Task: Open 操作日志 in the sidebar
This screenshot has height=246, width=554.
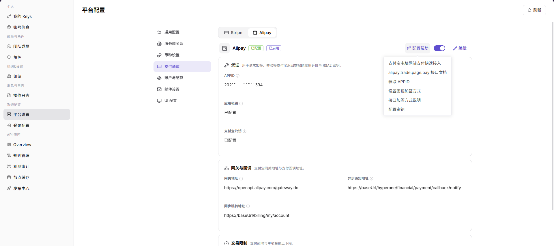Action: coord(37,96)
